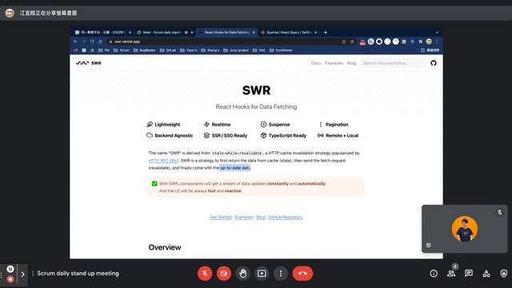
Task: Click the Suspense feature icon
Action: (263, 125)
